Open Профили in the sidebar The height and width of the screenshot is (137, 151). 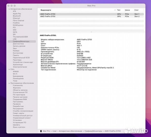point(17,104)
